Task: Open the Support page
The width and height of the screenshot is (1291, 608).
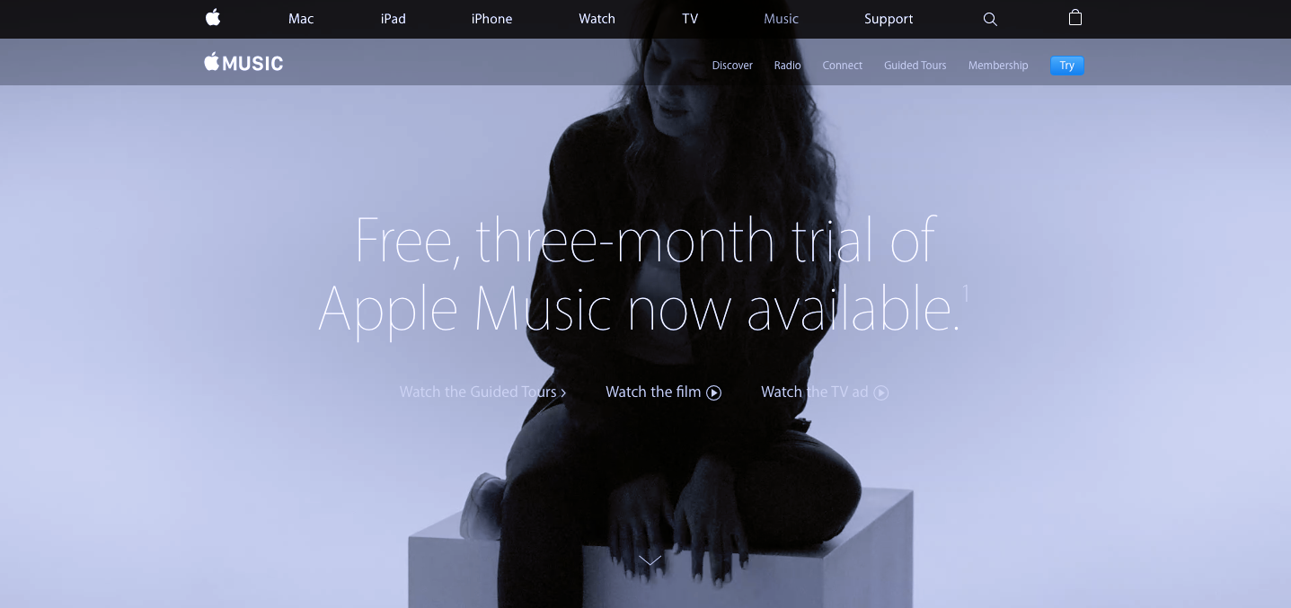Action: tap(889, 19)
